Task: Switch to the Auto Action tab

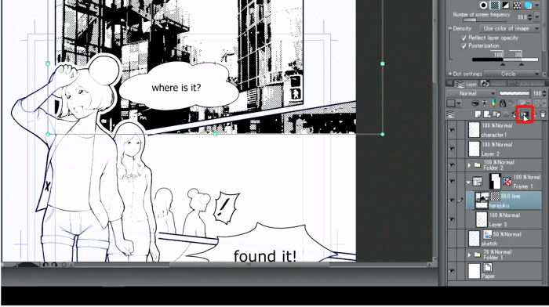Action: pyautogui.click(x=526, y=84)
